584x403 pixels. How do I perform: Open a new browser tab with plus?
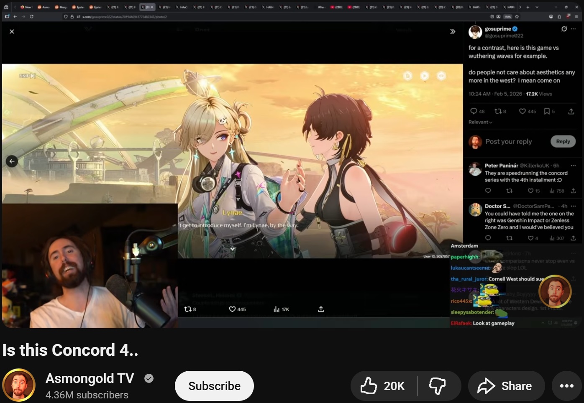tap(528, 7)
